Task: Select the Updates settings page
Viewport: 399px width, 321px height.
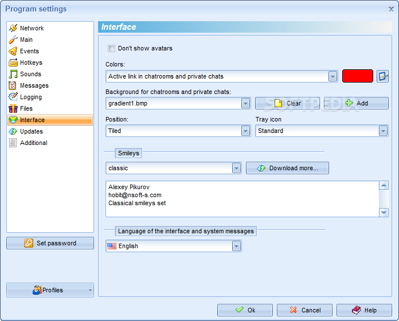Action: pyautogui.click(x=50, y=131)
